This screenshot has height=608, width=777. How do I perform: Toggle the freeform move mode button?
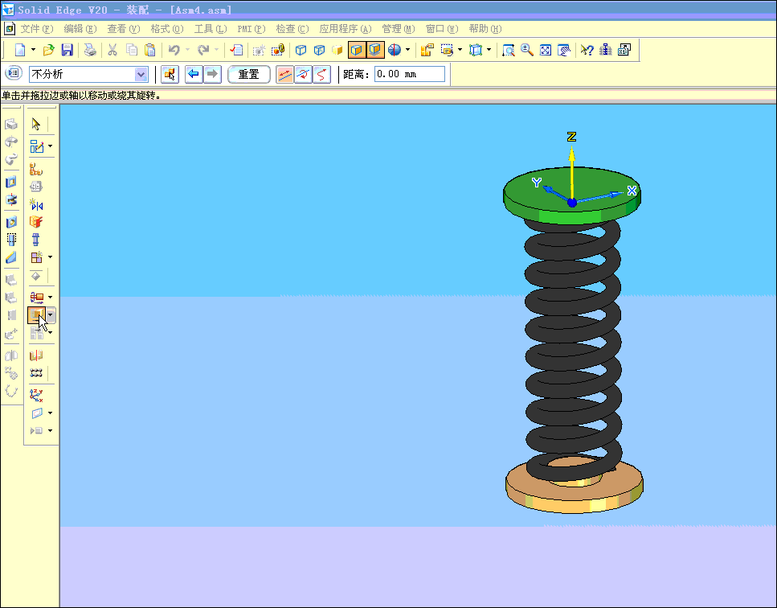tap(321, 74)
